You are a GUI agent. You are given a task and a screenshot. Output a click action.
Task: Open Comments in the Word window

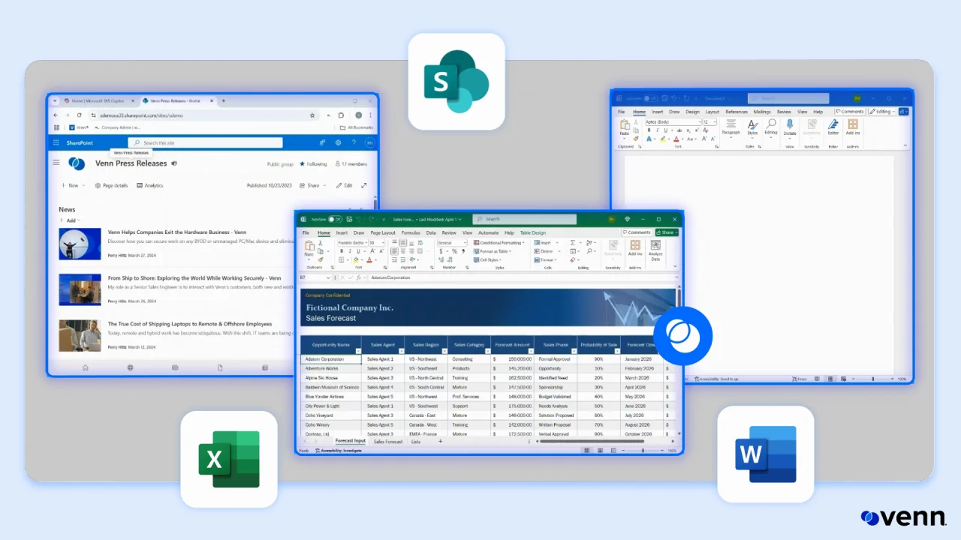click(850, 112)
